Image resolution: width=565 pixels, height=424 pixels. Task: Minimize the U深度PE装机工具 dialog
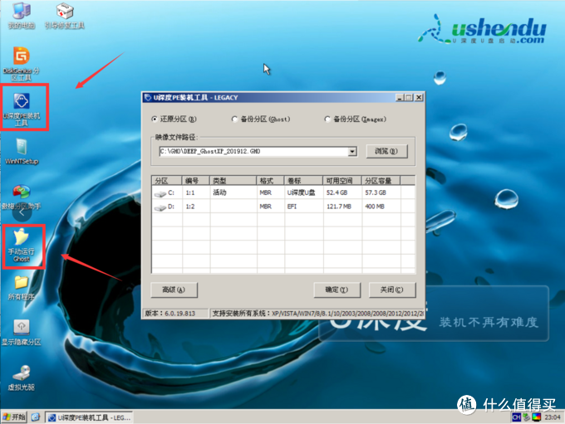pyautogui.click(x=400, y=98)
